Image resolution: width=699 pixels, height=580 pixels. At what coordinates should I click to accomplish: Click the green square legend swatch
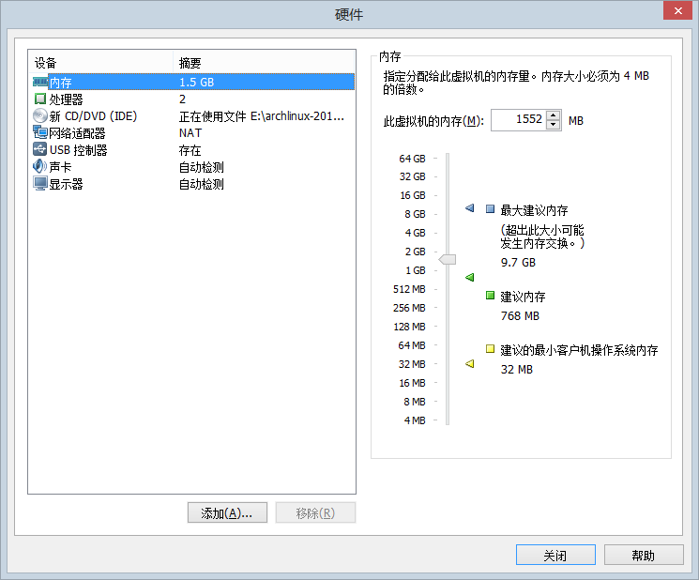pyautogui.click(x=490, y=295)
